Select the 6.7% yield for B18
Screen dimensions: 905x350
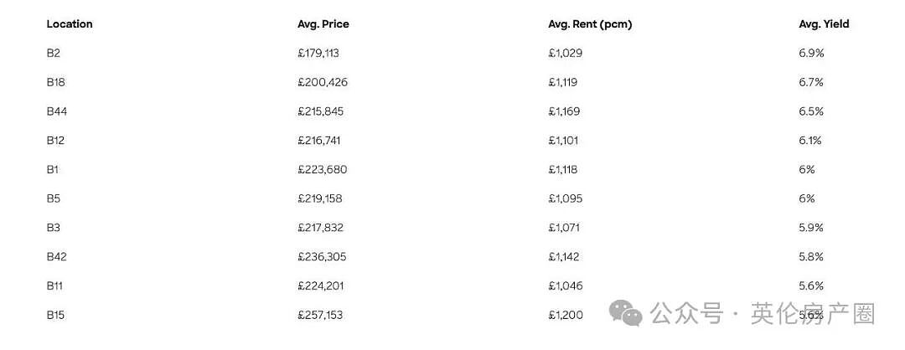pyautogui.click(x=811, y=82)
